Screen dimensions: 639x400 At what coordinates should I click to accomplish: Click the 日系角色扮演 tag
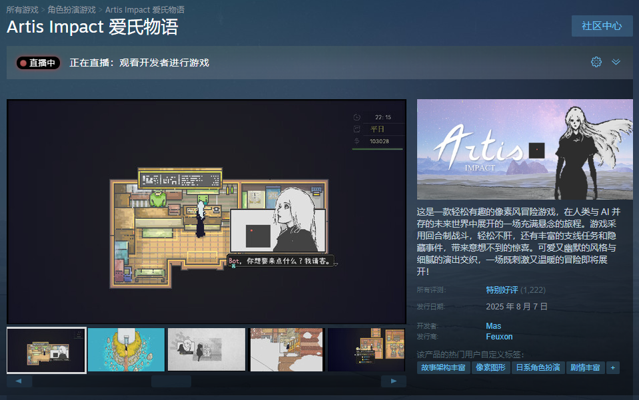pyautogui.click(x=538, y=368)
